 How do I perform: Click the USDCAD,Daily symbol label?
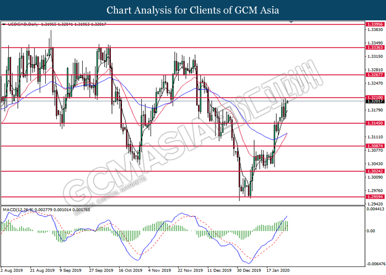[23, 24]
